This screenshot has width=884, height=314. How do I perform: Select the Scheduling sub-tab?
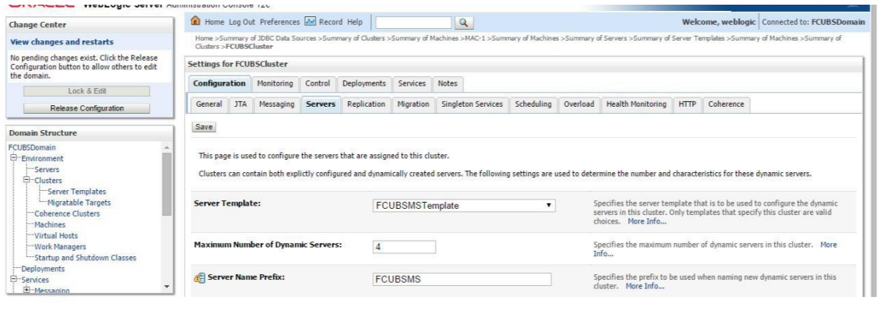(533, 104)
